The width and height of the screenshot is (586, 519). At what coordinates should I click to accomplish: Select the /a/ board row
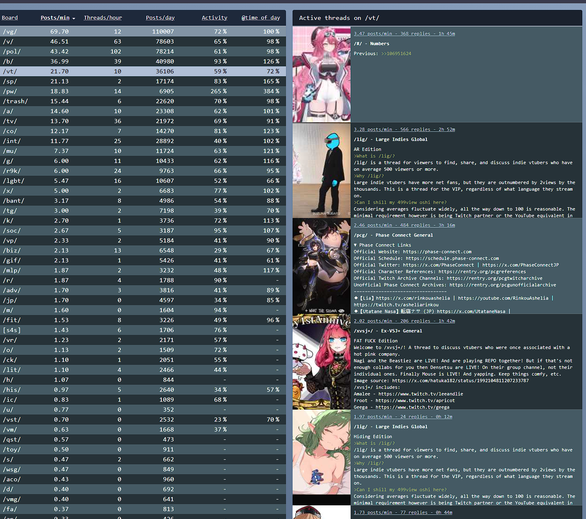pyautogui.click(x=143, y=111)
